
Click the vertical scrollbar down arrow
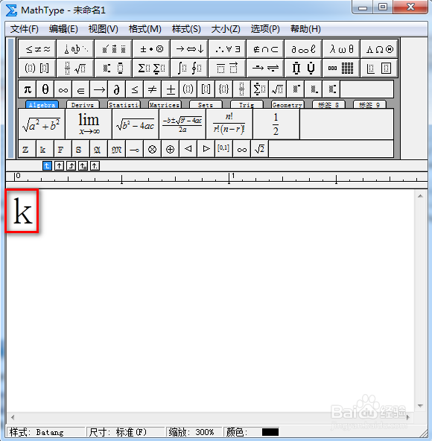421,406
